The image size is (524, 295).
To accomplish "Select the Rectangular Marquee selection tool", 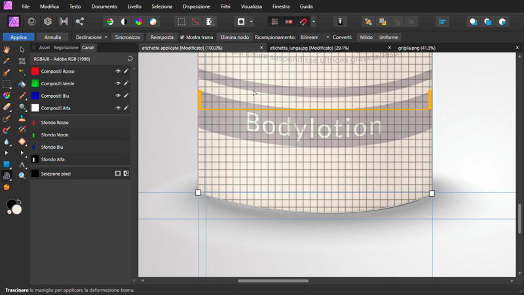I will pyautogui.click(x=7, y=84).
